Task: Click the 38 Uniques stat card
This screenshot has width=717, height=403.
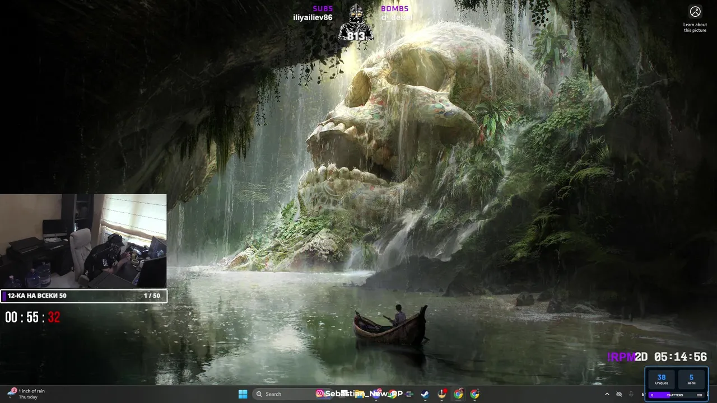Action: 662,379
